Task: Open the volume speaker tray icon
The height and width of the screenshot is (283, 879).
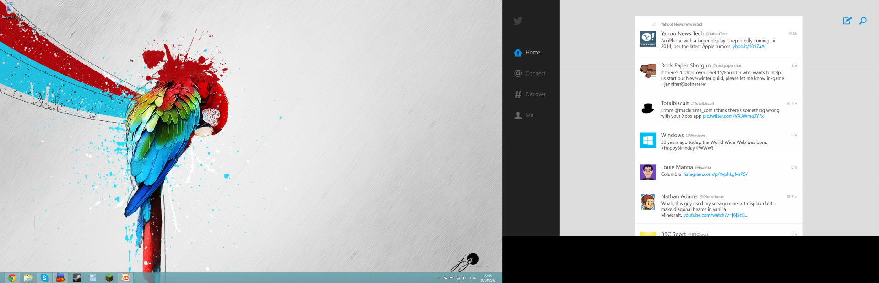Action: (x=464, y=278)
